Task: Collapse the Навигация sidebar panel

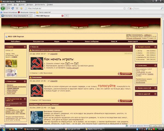Action: point(25,81)
